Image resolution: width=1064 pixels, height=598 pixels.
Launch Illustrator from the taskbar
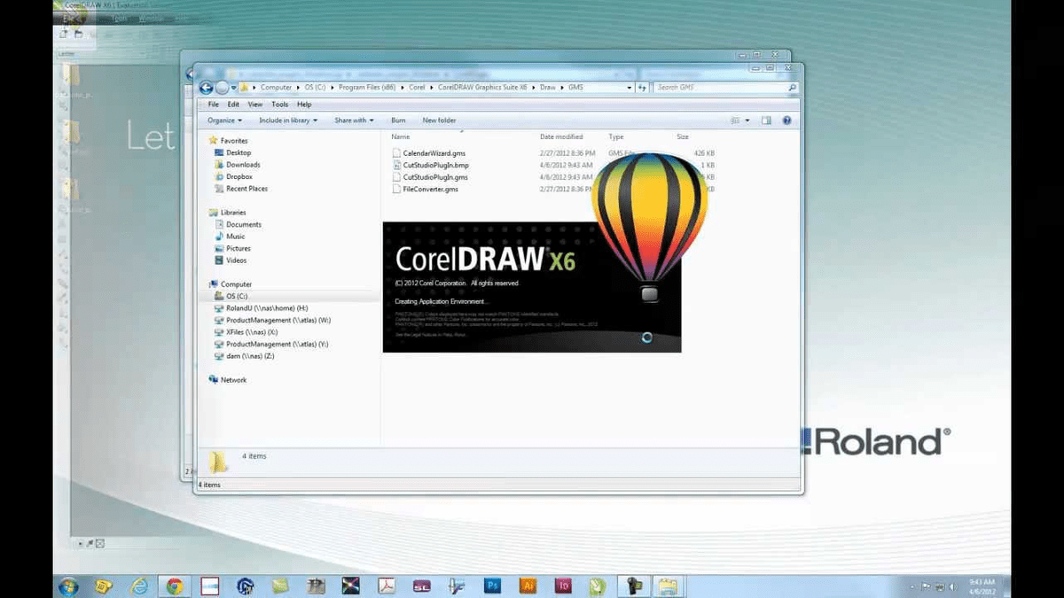point(527,586)
